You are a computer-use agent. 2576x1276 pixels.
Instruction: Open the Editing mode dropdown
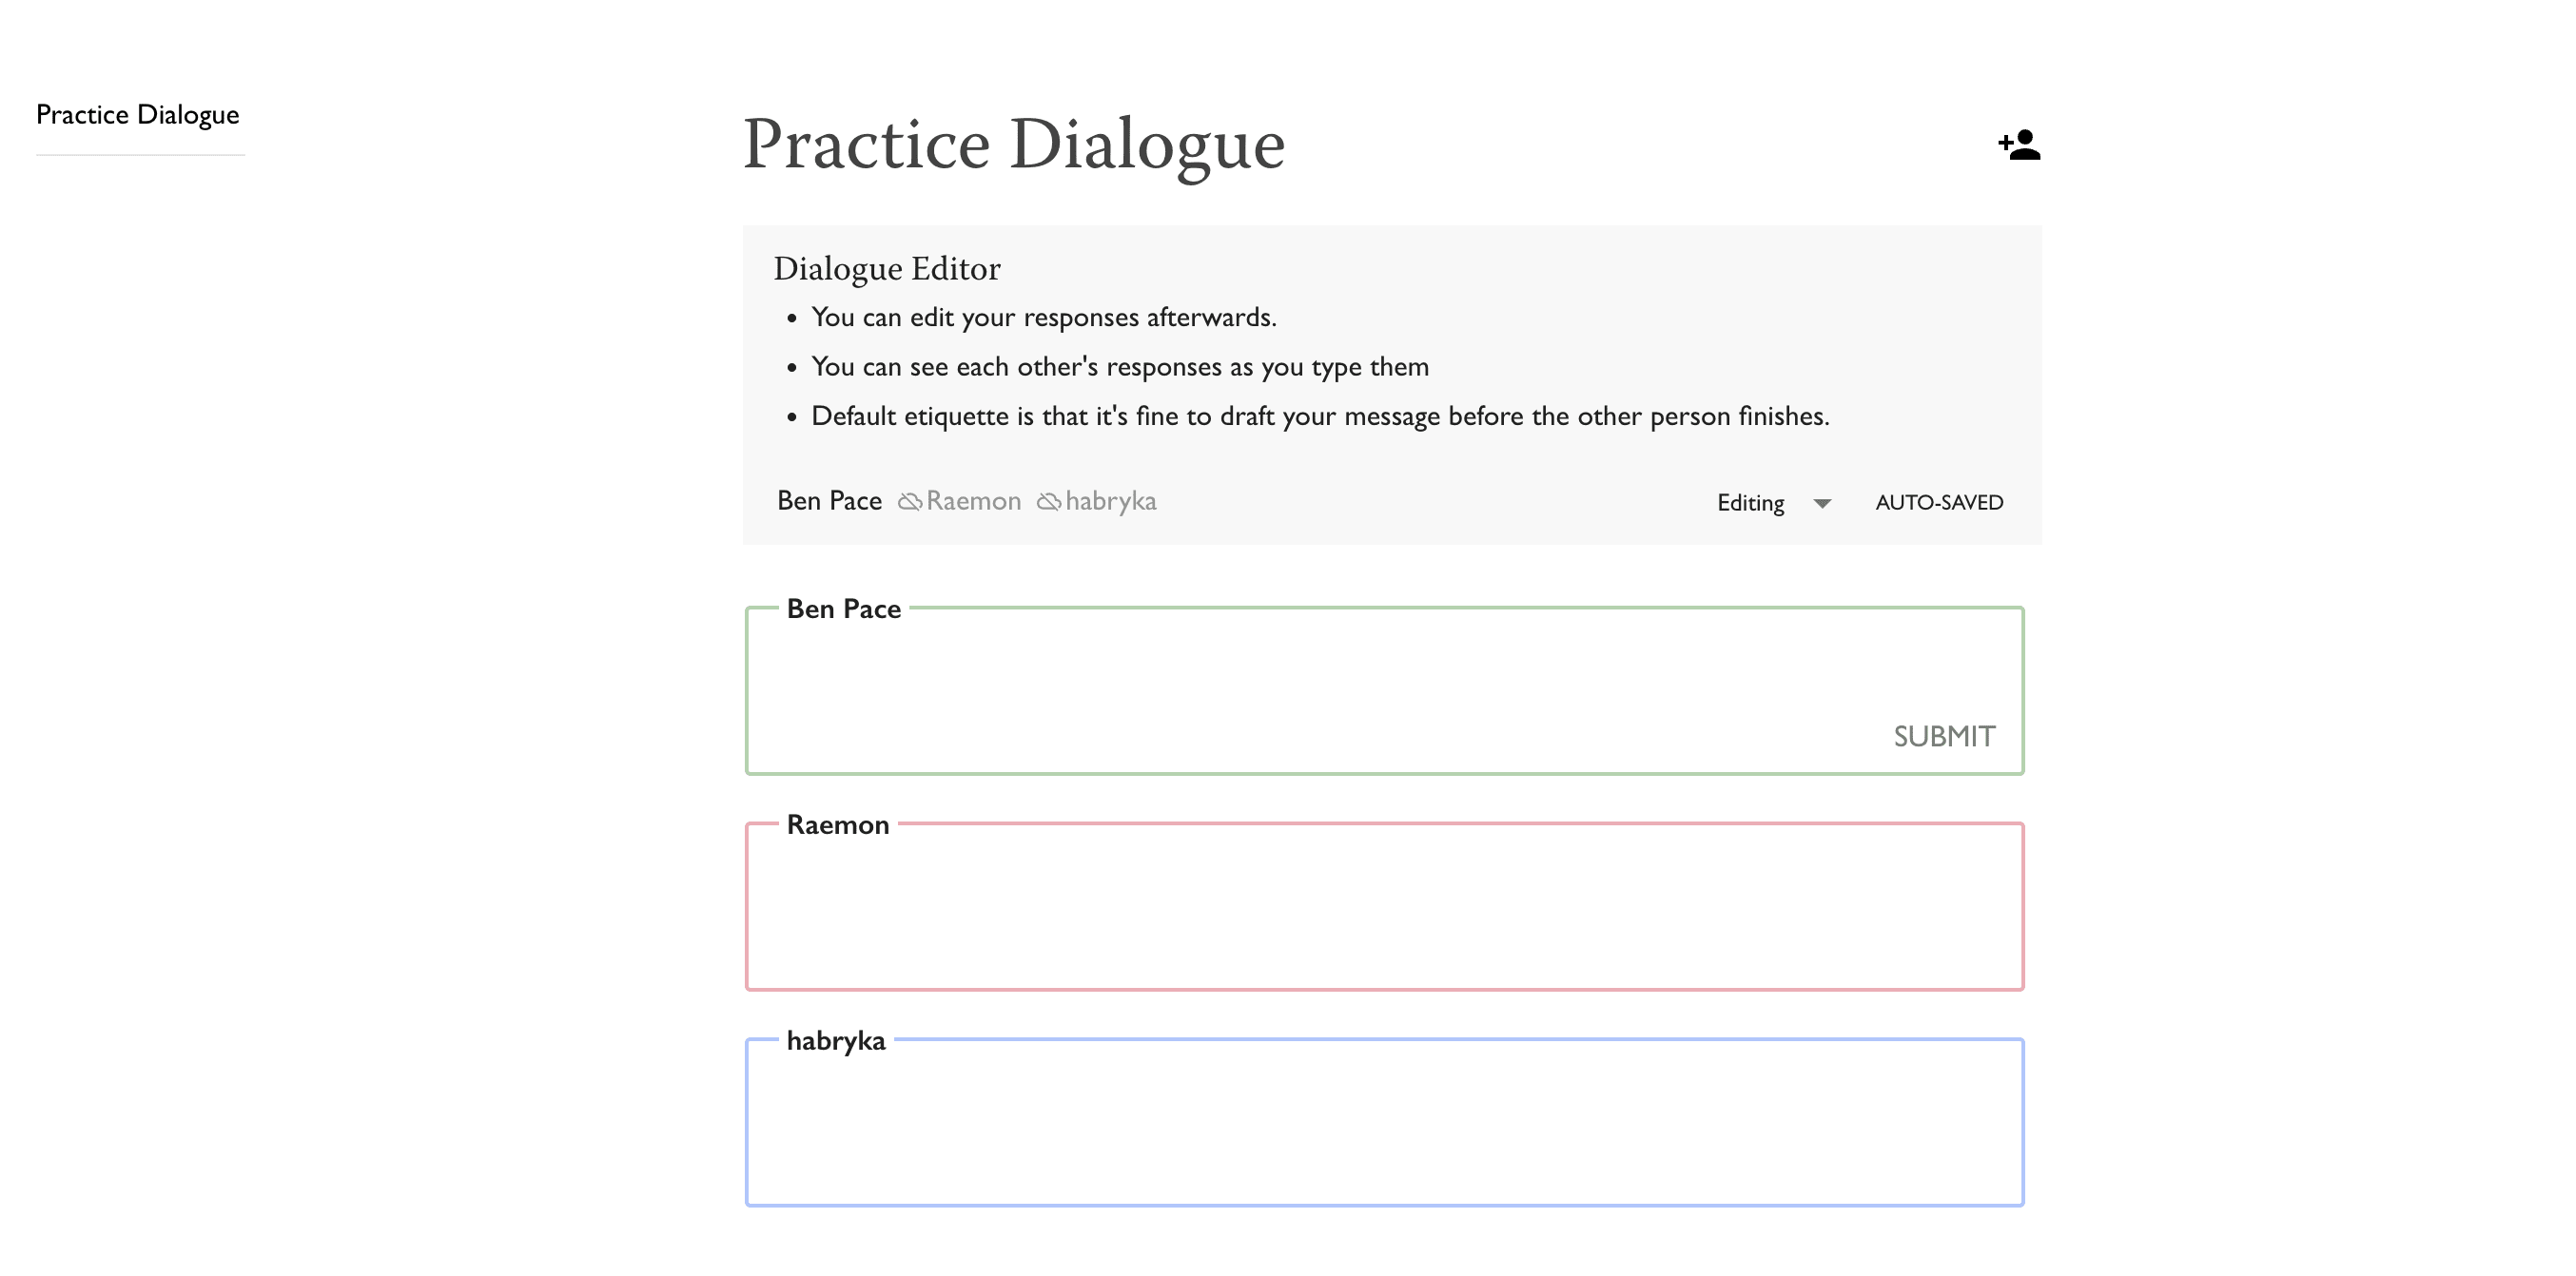(x=1750, y=503)
